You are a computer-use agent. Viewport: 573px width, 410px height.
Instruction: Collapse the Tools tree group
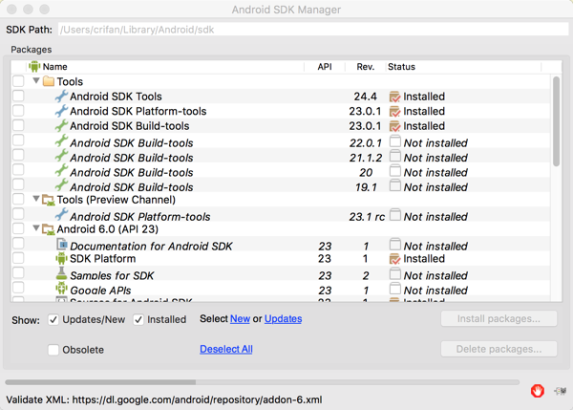pos(36,81)
